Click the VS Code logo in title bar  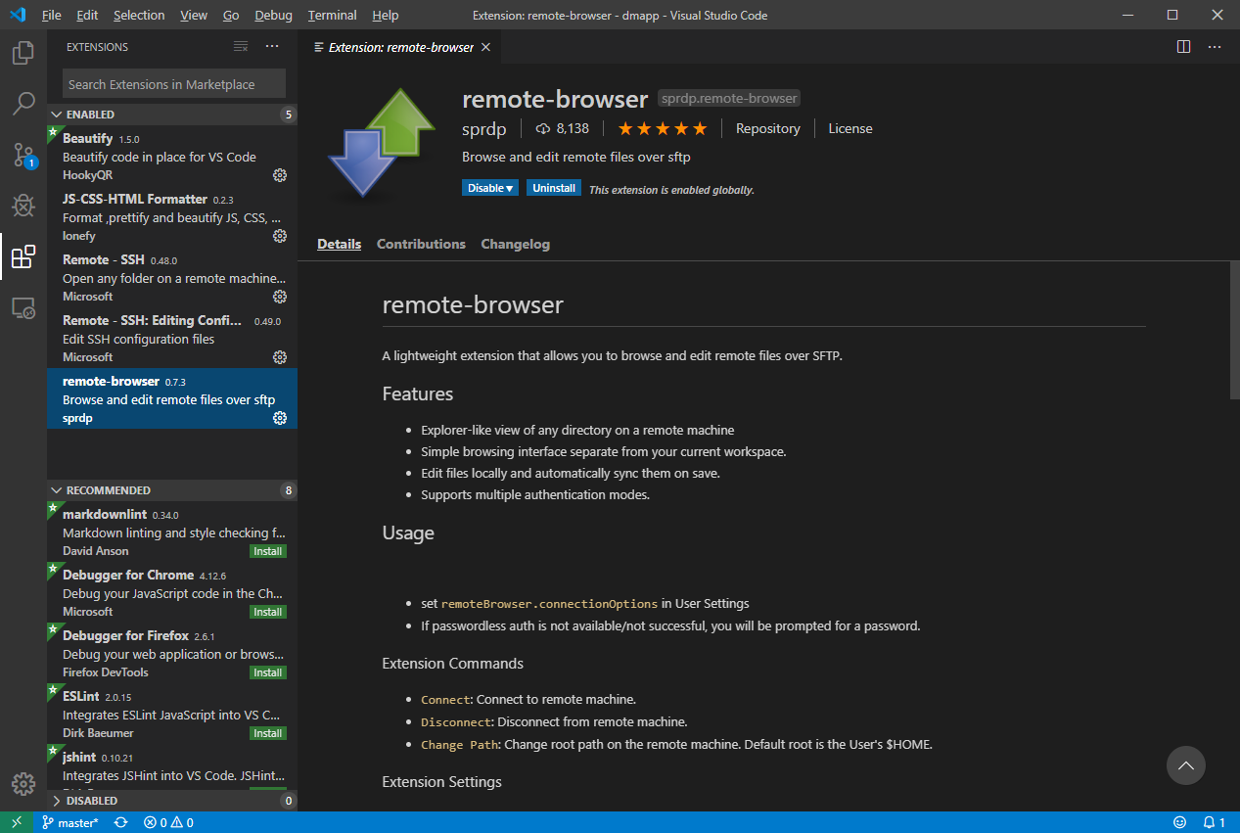tap(17, 16)
